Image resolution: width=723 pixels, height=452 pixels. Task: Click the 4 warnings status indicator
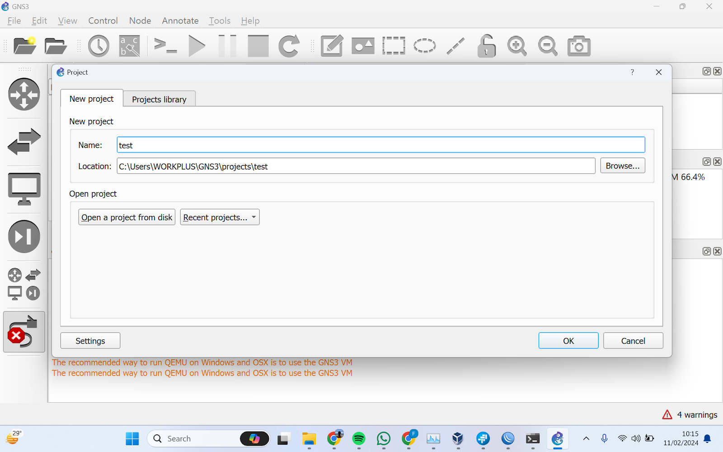click(x=690, y=414)
